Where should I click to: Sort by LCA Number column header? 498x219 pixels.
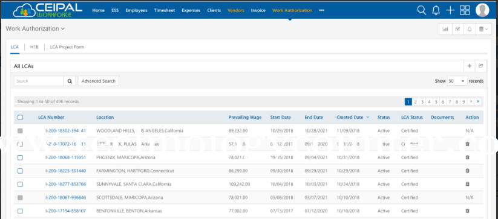click(51, 117)
